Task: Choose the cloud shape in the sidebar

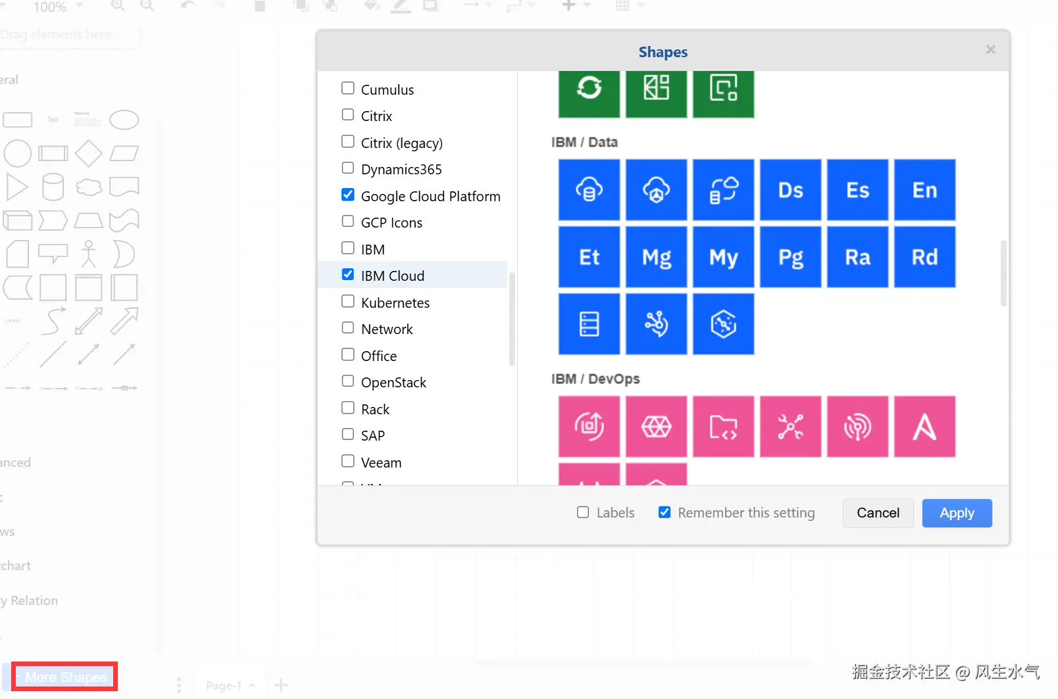Action: (x=88, y=187)
